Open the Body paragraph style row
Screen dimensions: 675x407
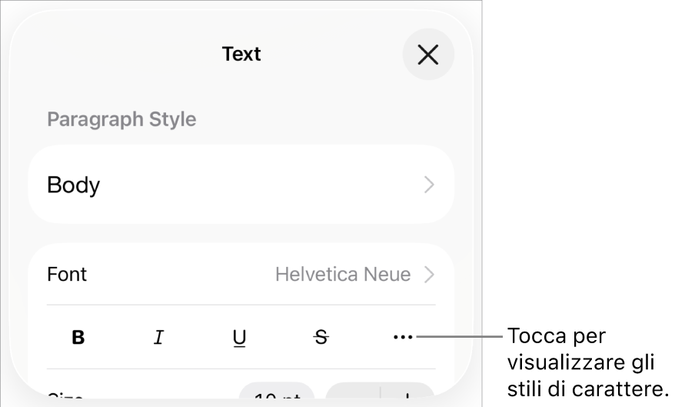[x=241, y=185]
